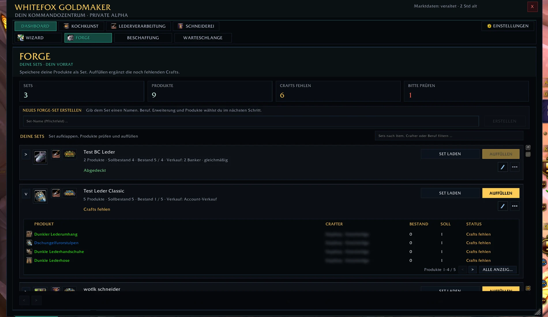Click the Burning Crusade expansion icon
This screenshot has width=548, height=317.
click(x=70, y=154)
